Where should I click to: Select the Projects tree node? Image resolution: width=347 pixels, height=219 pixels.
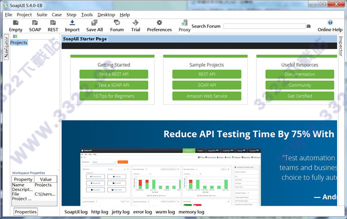pos(19,43)
